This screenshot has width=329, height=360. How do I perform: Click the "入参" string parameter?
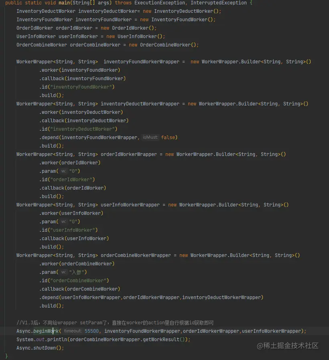[77, 272]
